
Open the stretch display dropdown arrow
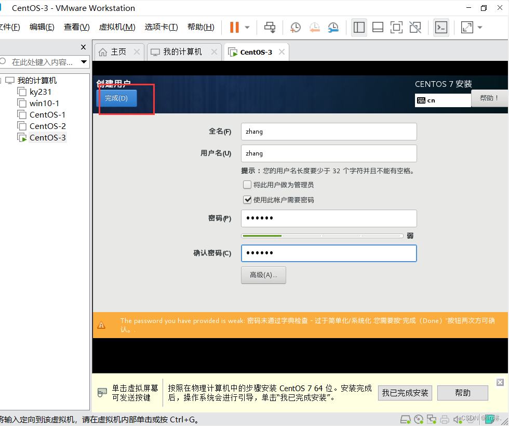coord(480,28)
